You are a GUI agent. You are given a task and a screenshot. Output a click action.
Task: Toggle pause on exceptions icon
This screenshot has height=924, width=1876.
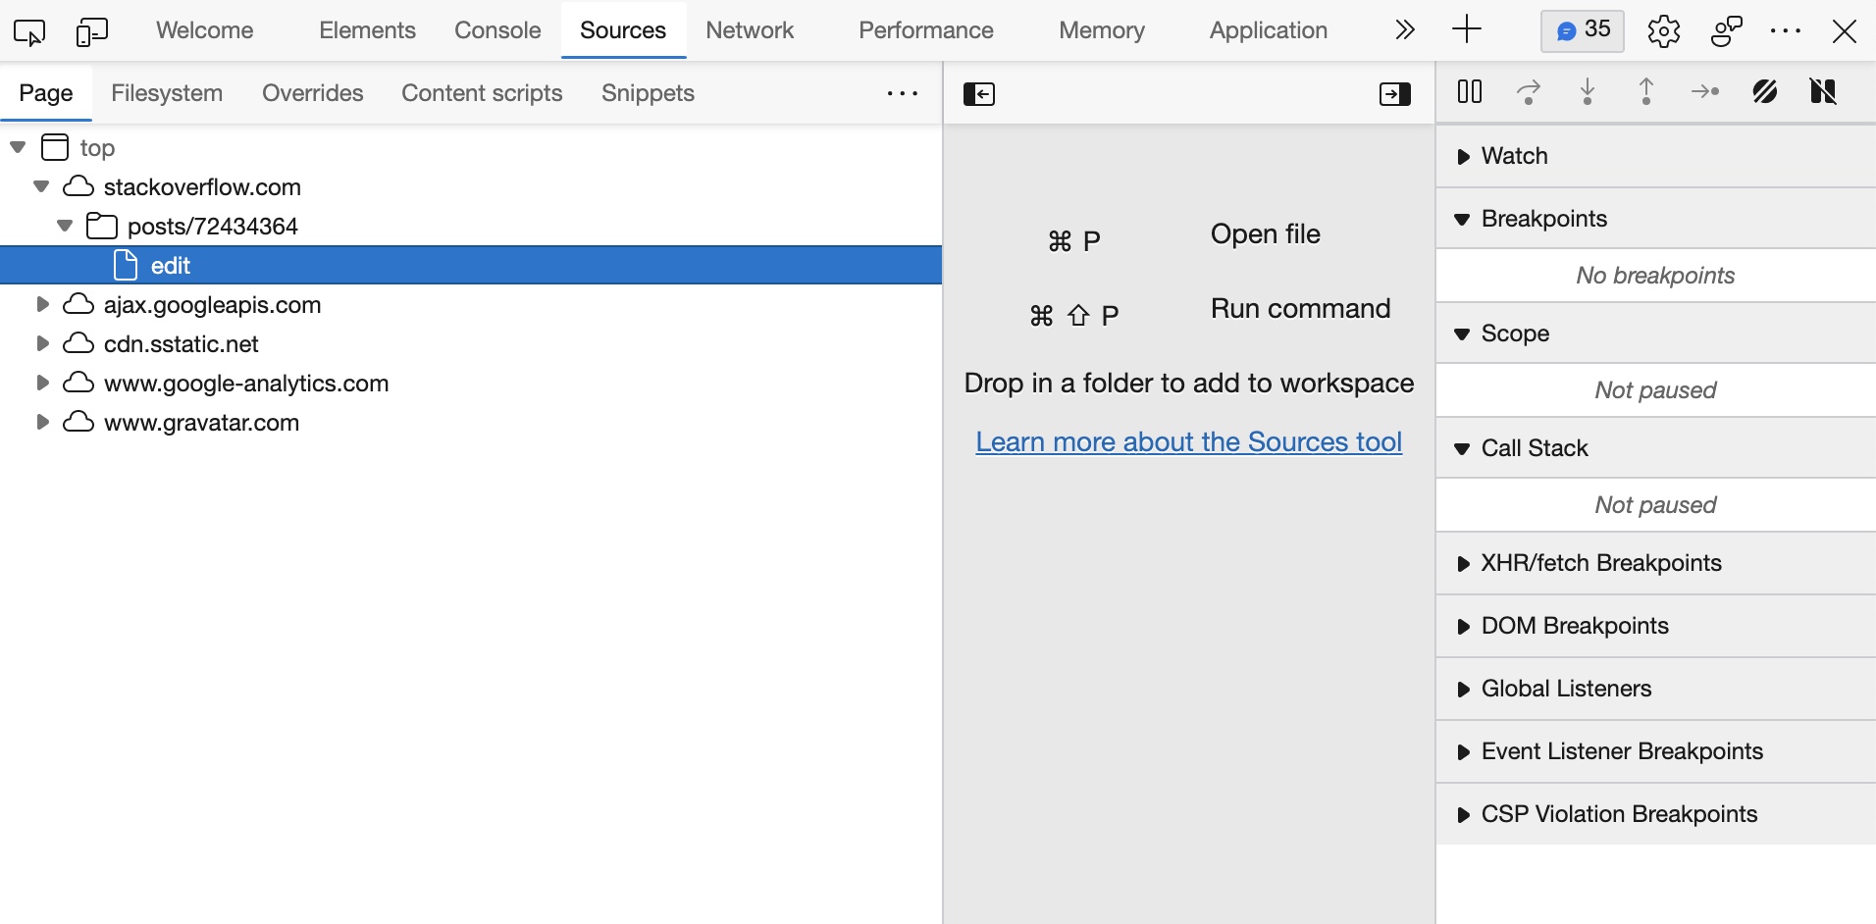click(1823, 92)
